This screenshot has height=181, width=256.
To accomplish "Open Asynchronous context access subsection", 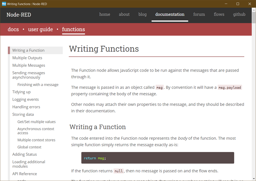I will [x=36, y=131].
